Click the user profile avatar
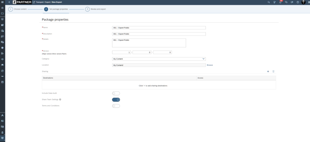Screen dimensions: 310x142 (303, 2)
